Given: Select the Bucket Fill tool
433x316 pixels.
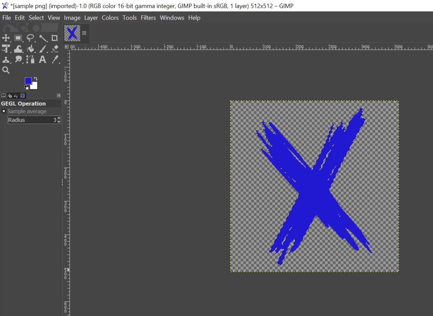Looking at the screenshot, I should [30, 49].
